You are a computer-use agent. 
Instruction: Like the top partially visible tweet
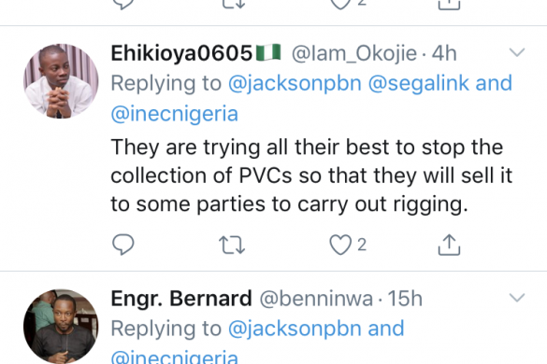(340, 4)
